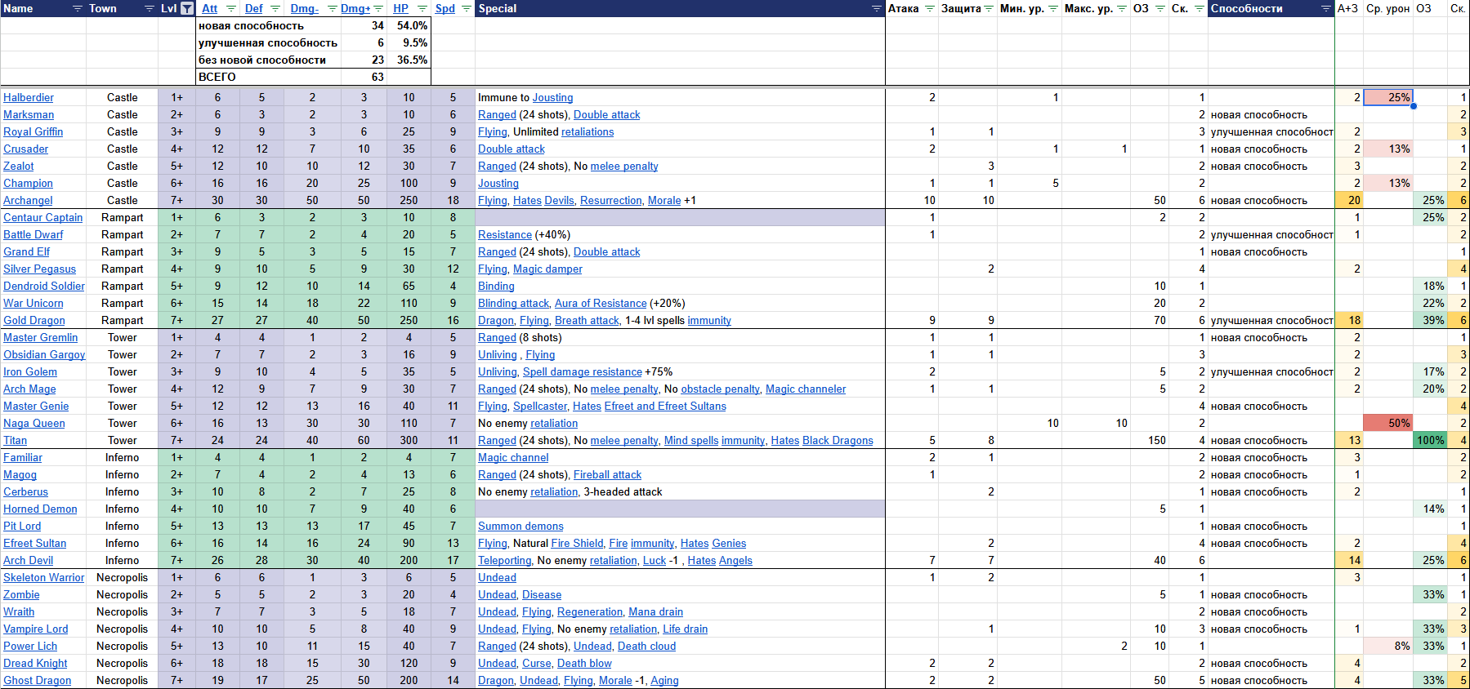Open the Dmg+ column filter icon
The height and width of the screenshot is (689, 1470).
point(378,8)
